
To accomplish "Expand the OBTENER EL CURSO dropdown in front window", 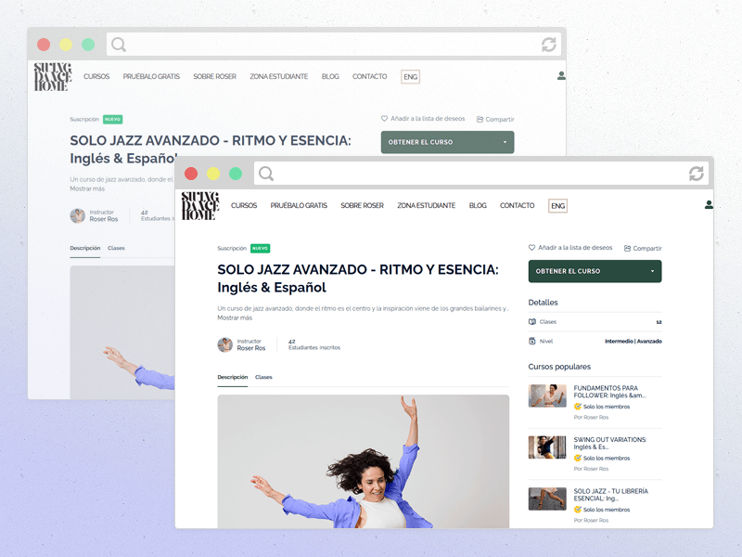I will coord(653,271).
